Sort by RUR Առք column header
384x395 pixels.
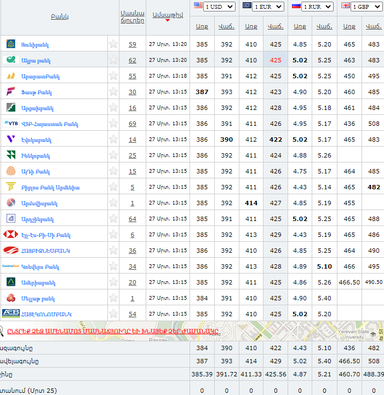click(x=300, y=26)
